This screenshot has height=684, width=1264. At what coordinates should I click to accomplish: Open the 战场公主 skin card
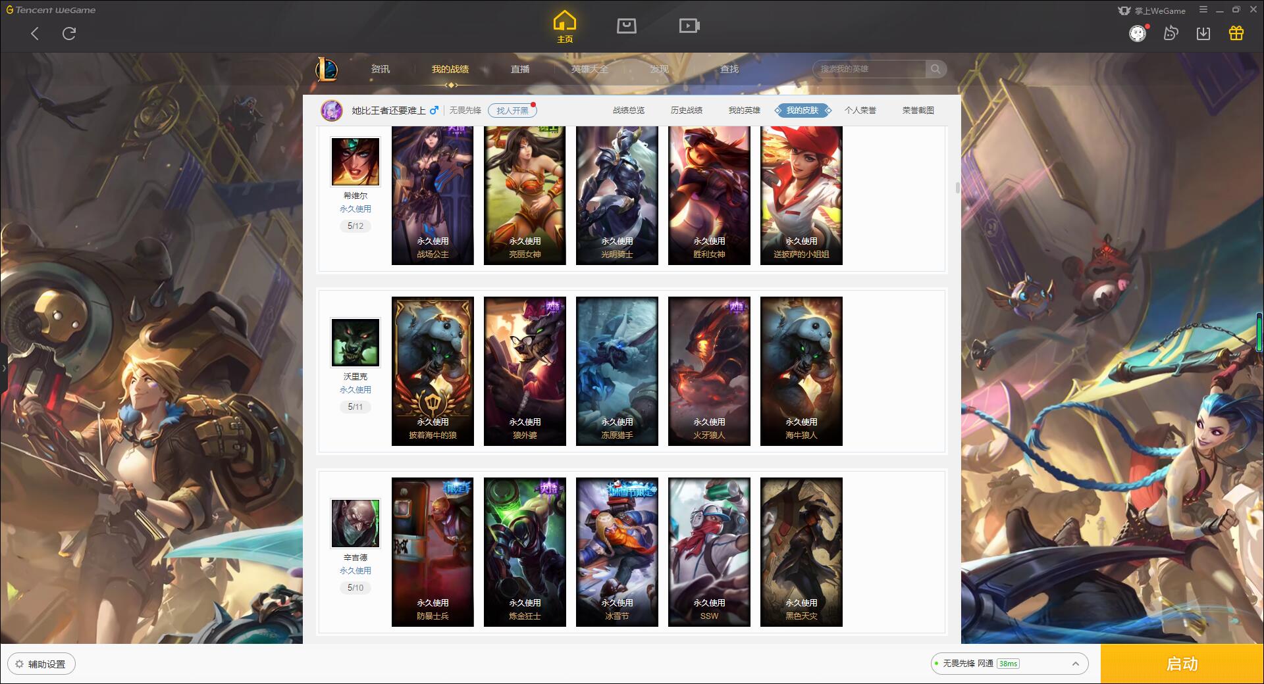[433, 195]
